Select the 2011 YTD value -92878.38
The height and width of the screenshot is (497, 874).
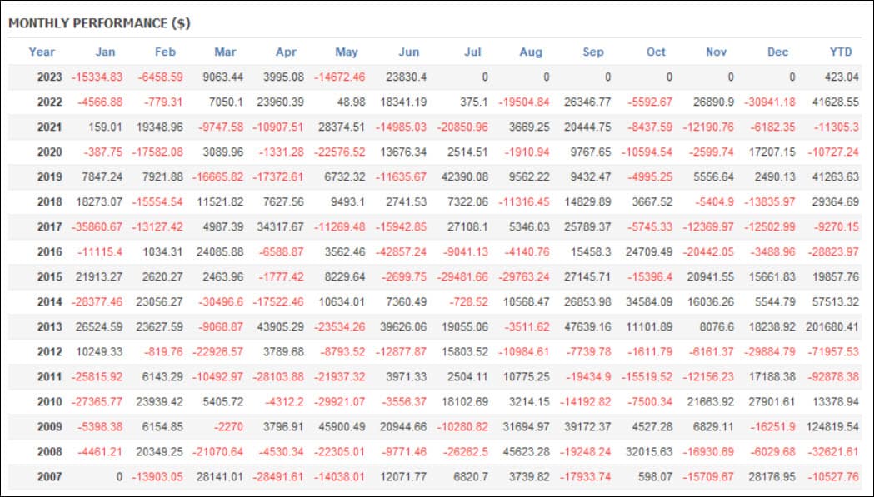pos(832,376)
